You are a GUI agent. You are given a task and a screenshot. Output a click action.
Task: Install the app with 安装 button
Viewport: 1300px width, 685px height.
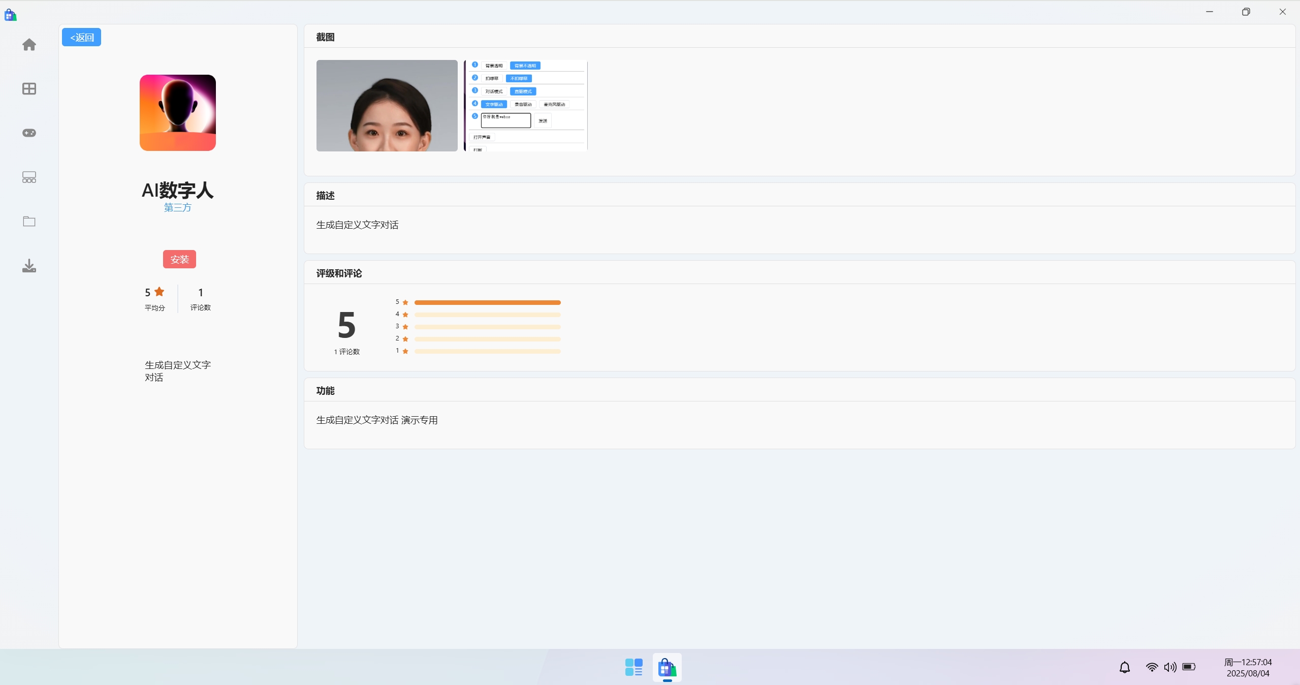point(179,259)
